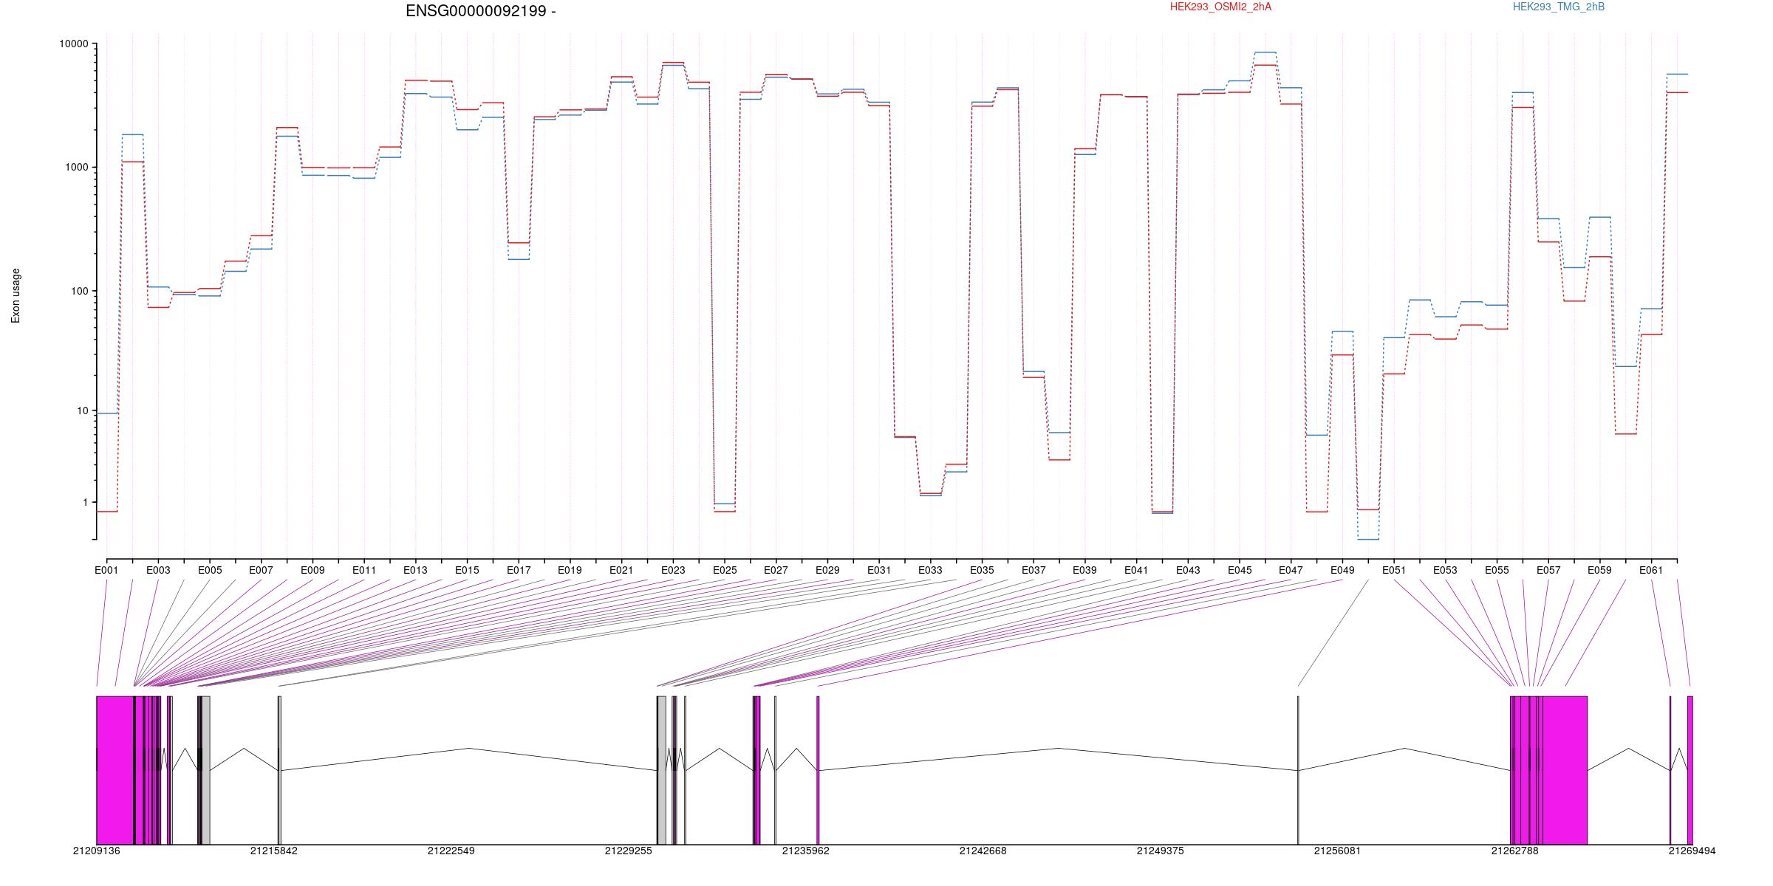This screenshot has width=1773, height=886.
Task: Select exon label E037
Action: tap(1034, 570)
